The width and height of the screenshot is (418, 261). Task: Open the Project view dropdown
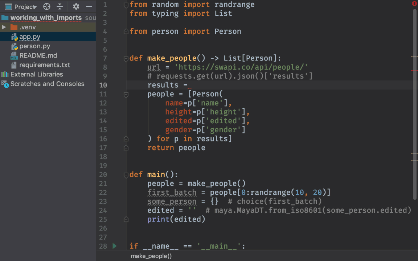(21, 7)
